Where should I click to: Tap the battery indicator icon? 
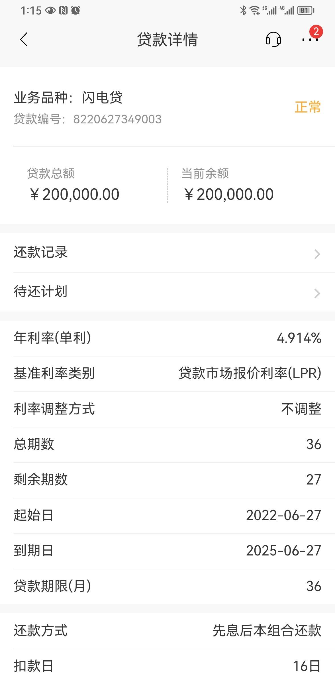pyautogui.click(x=305, y=11)
